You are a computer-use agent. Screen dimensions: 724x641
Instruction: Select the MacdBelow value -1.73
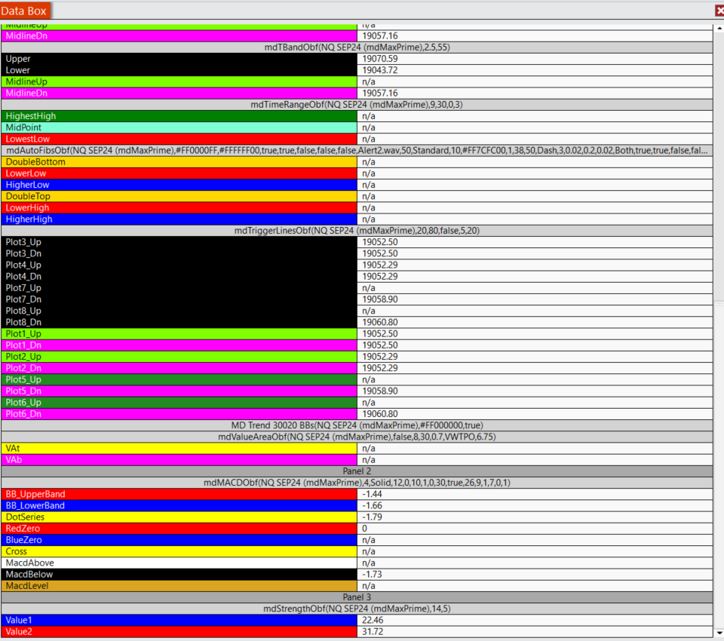point(535,574)
